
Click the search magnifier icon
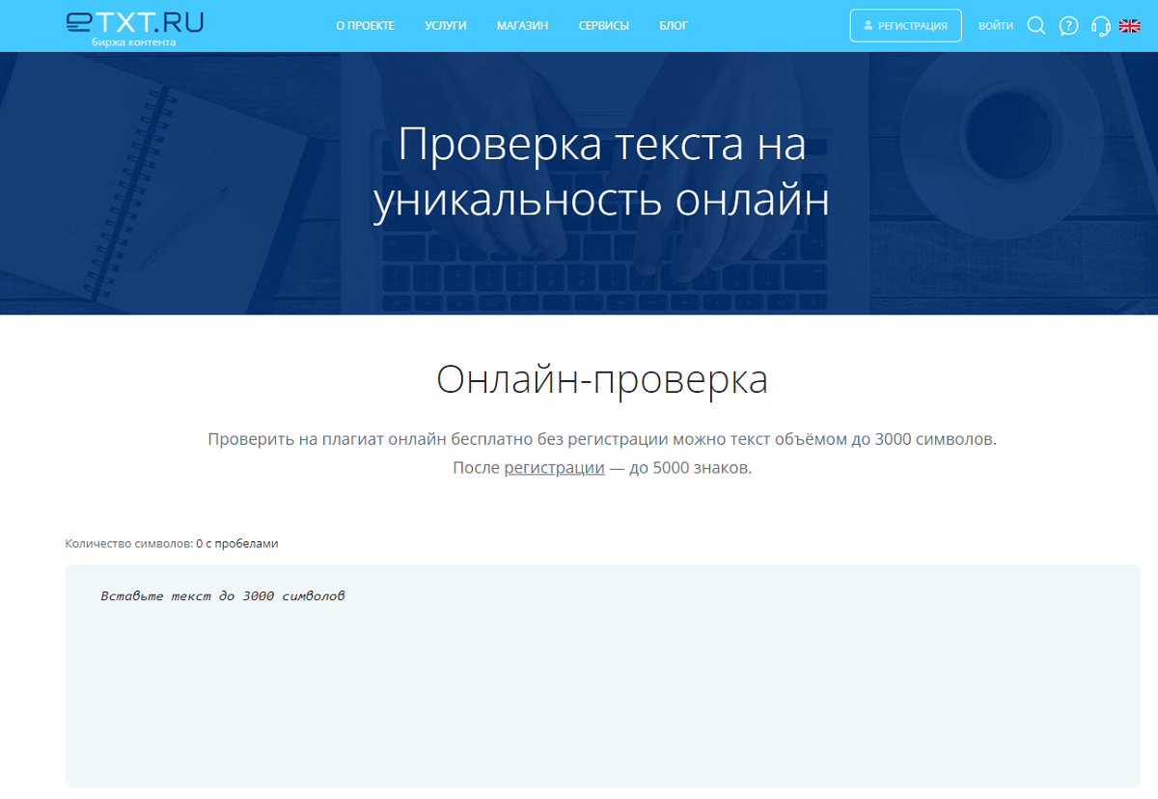(1036, 26)
